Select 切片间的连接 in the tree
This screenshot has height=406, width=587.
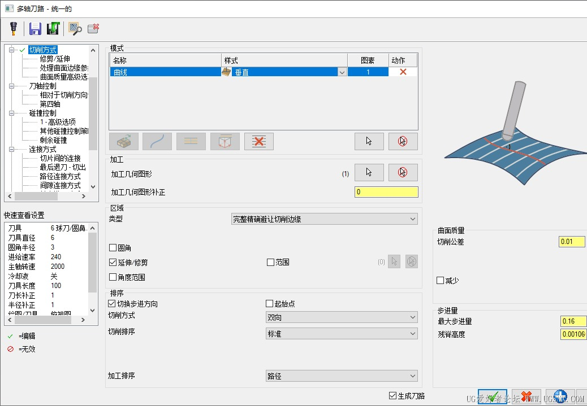60,158
